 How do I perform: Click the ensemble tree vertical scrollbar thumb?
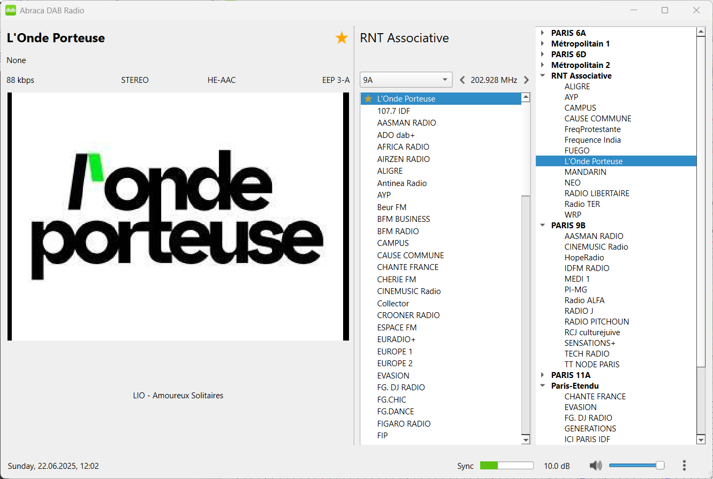click(701, 202)
